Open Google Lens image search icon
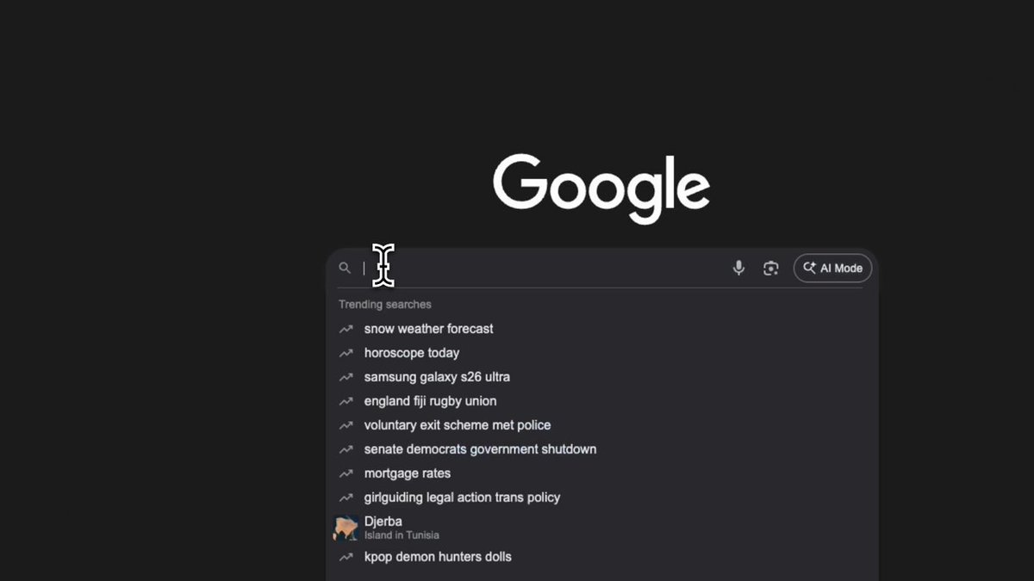This screenshot has height=581, width=1034. 771,269
